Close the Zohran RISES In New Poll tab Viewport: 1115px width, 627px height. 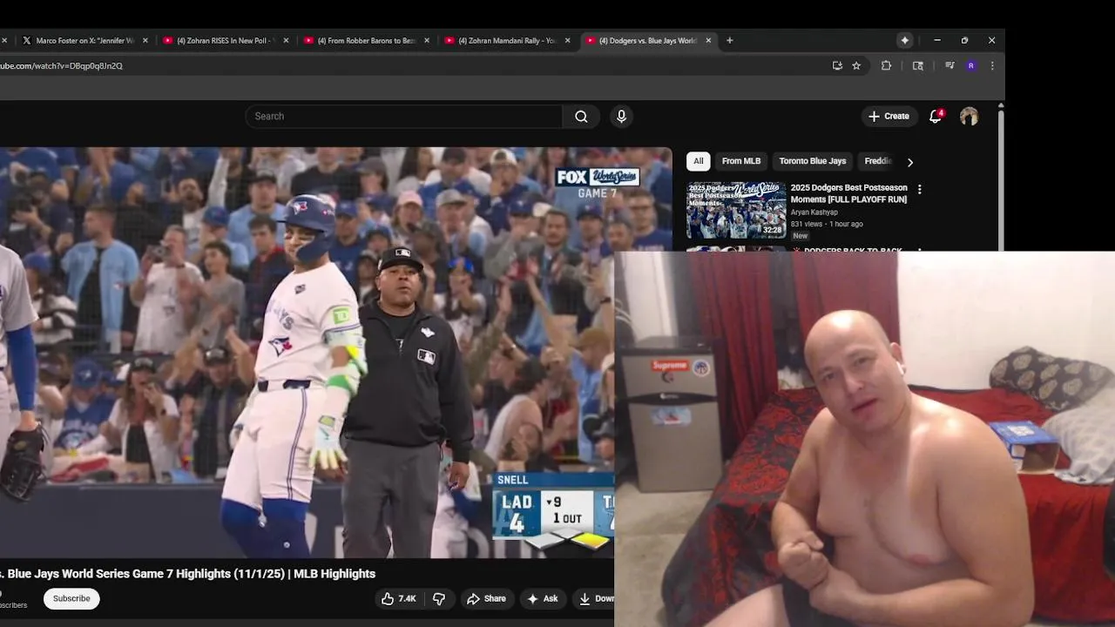[287, 40]
